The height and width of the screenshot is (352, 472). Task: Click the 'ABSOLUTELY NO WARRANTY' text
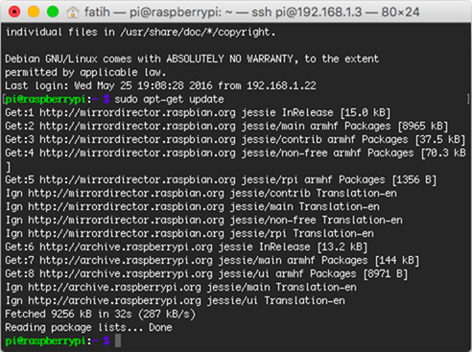tap(229, 59)
